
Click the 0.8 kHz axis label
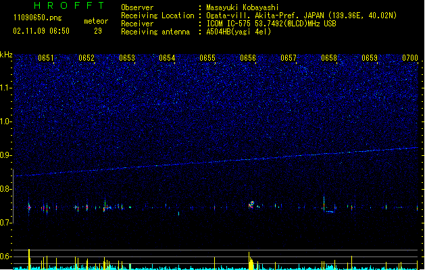point(6,189)
